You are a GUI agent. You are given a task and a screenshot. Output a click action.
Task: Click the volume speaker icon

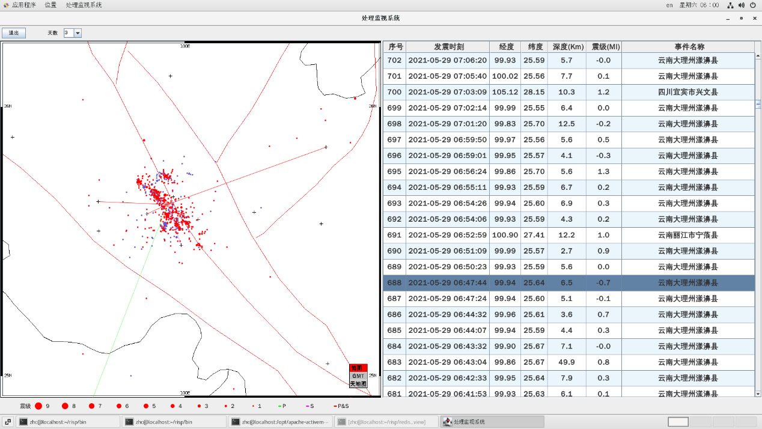point(742,5)
